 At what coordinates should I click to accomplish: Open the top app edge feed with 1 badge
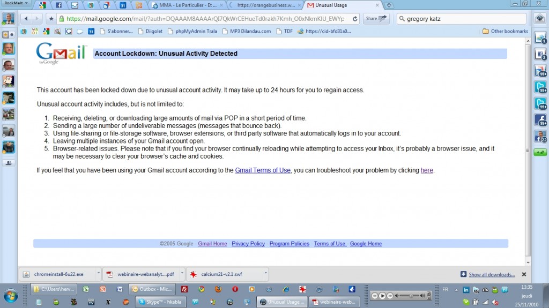point(540,38)
